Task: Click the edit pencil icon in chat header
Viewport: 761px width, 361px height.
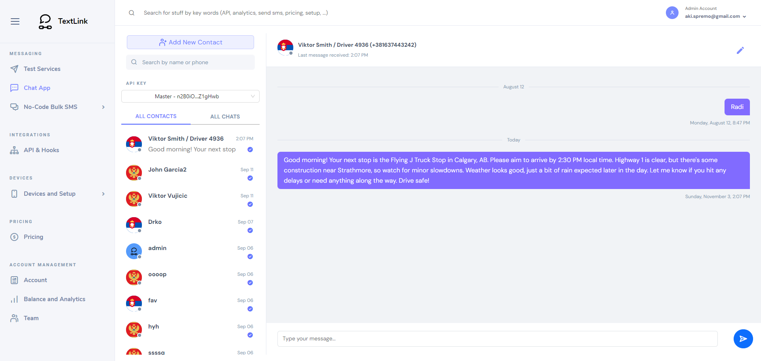Action: coord(741,50)
